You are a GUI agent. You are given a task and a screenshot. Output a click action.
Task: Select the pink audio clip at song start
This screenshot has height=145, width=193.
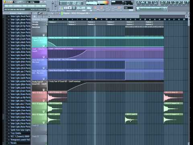57,97
